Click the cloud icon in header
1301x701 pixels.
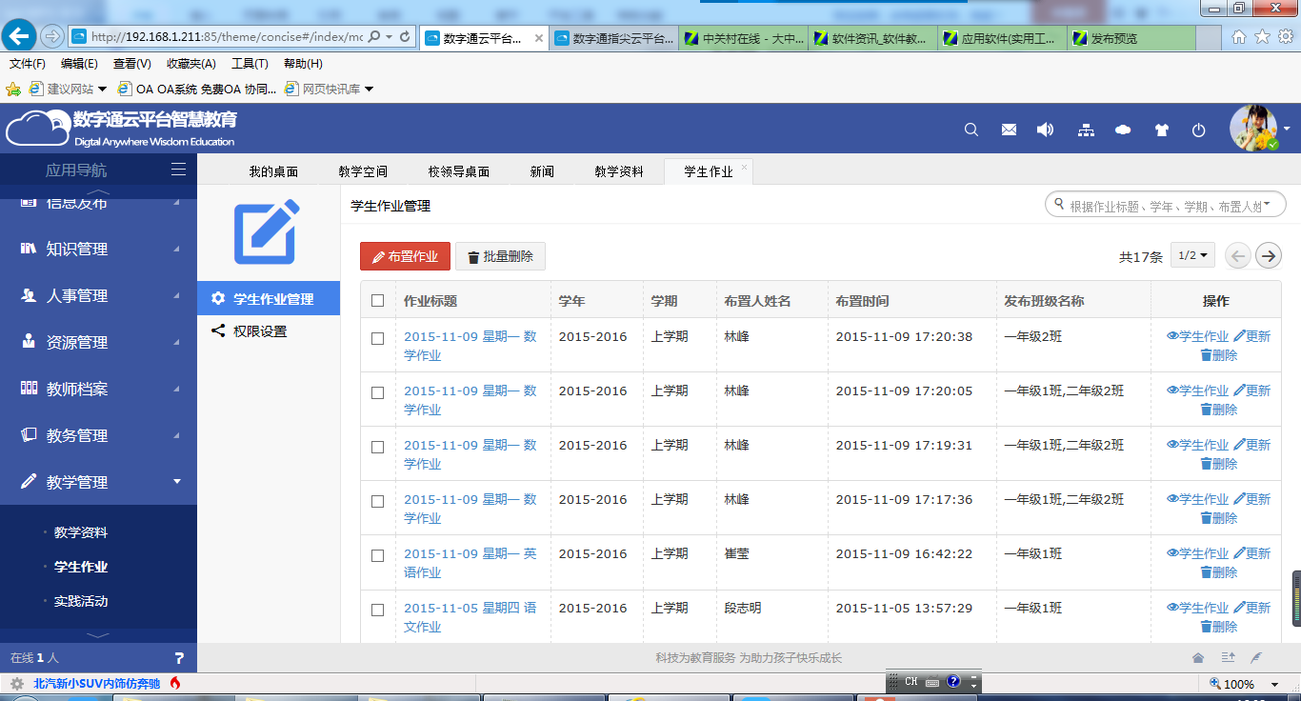click(1123, 130)
